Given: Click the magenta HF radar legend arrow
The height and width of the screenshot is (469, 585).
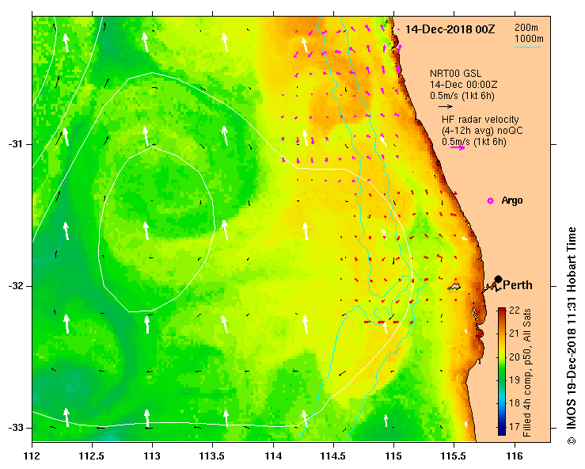Looking at the screenshot, I should (458, 148).
